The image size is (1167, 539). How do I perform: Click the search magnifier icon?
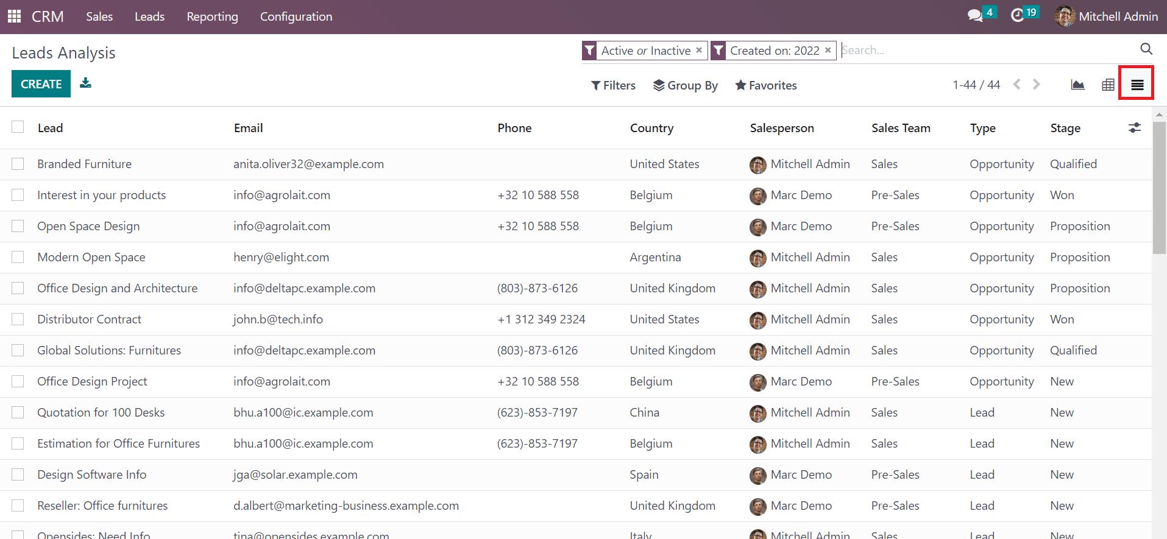click(1146, 49)
